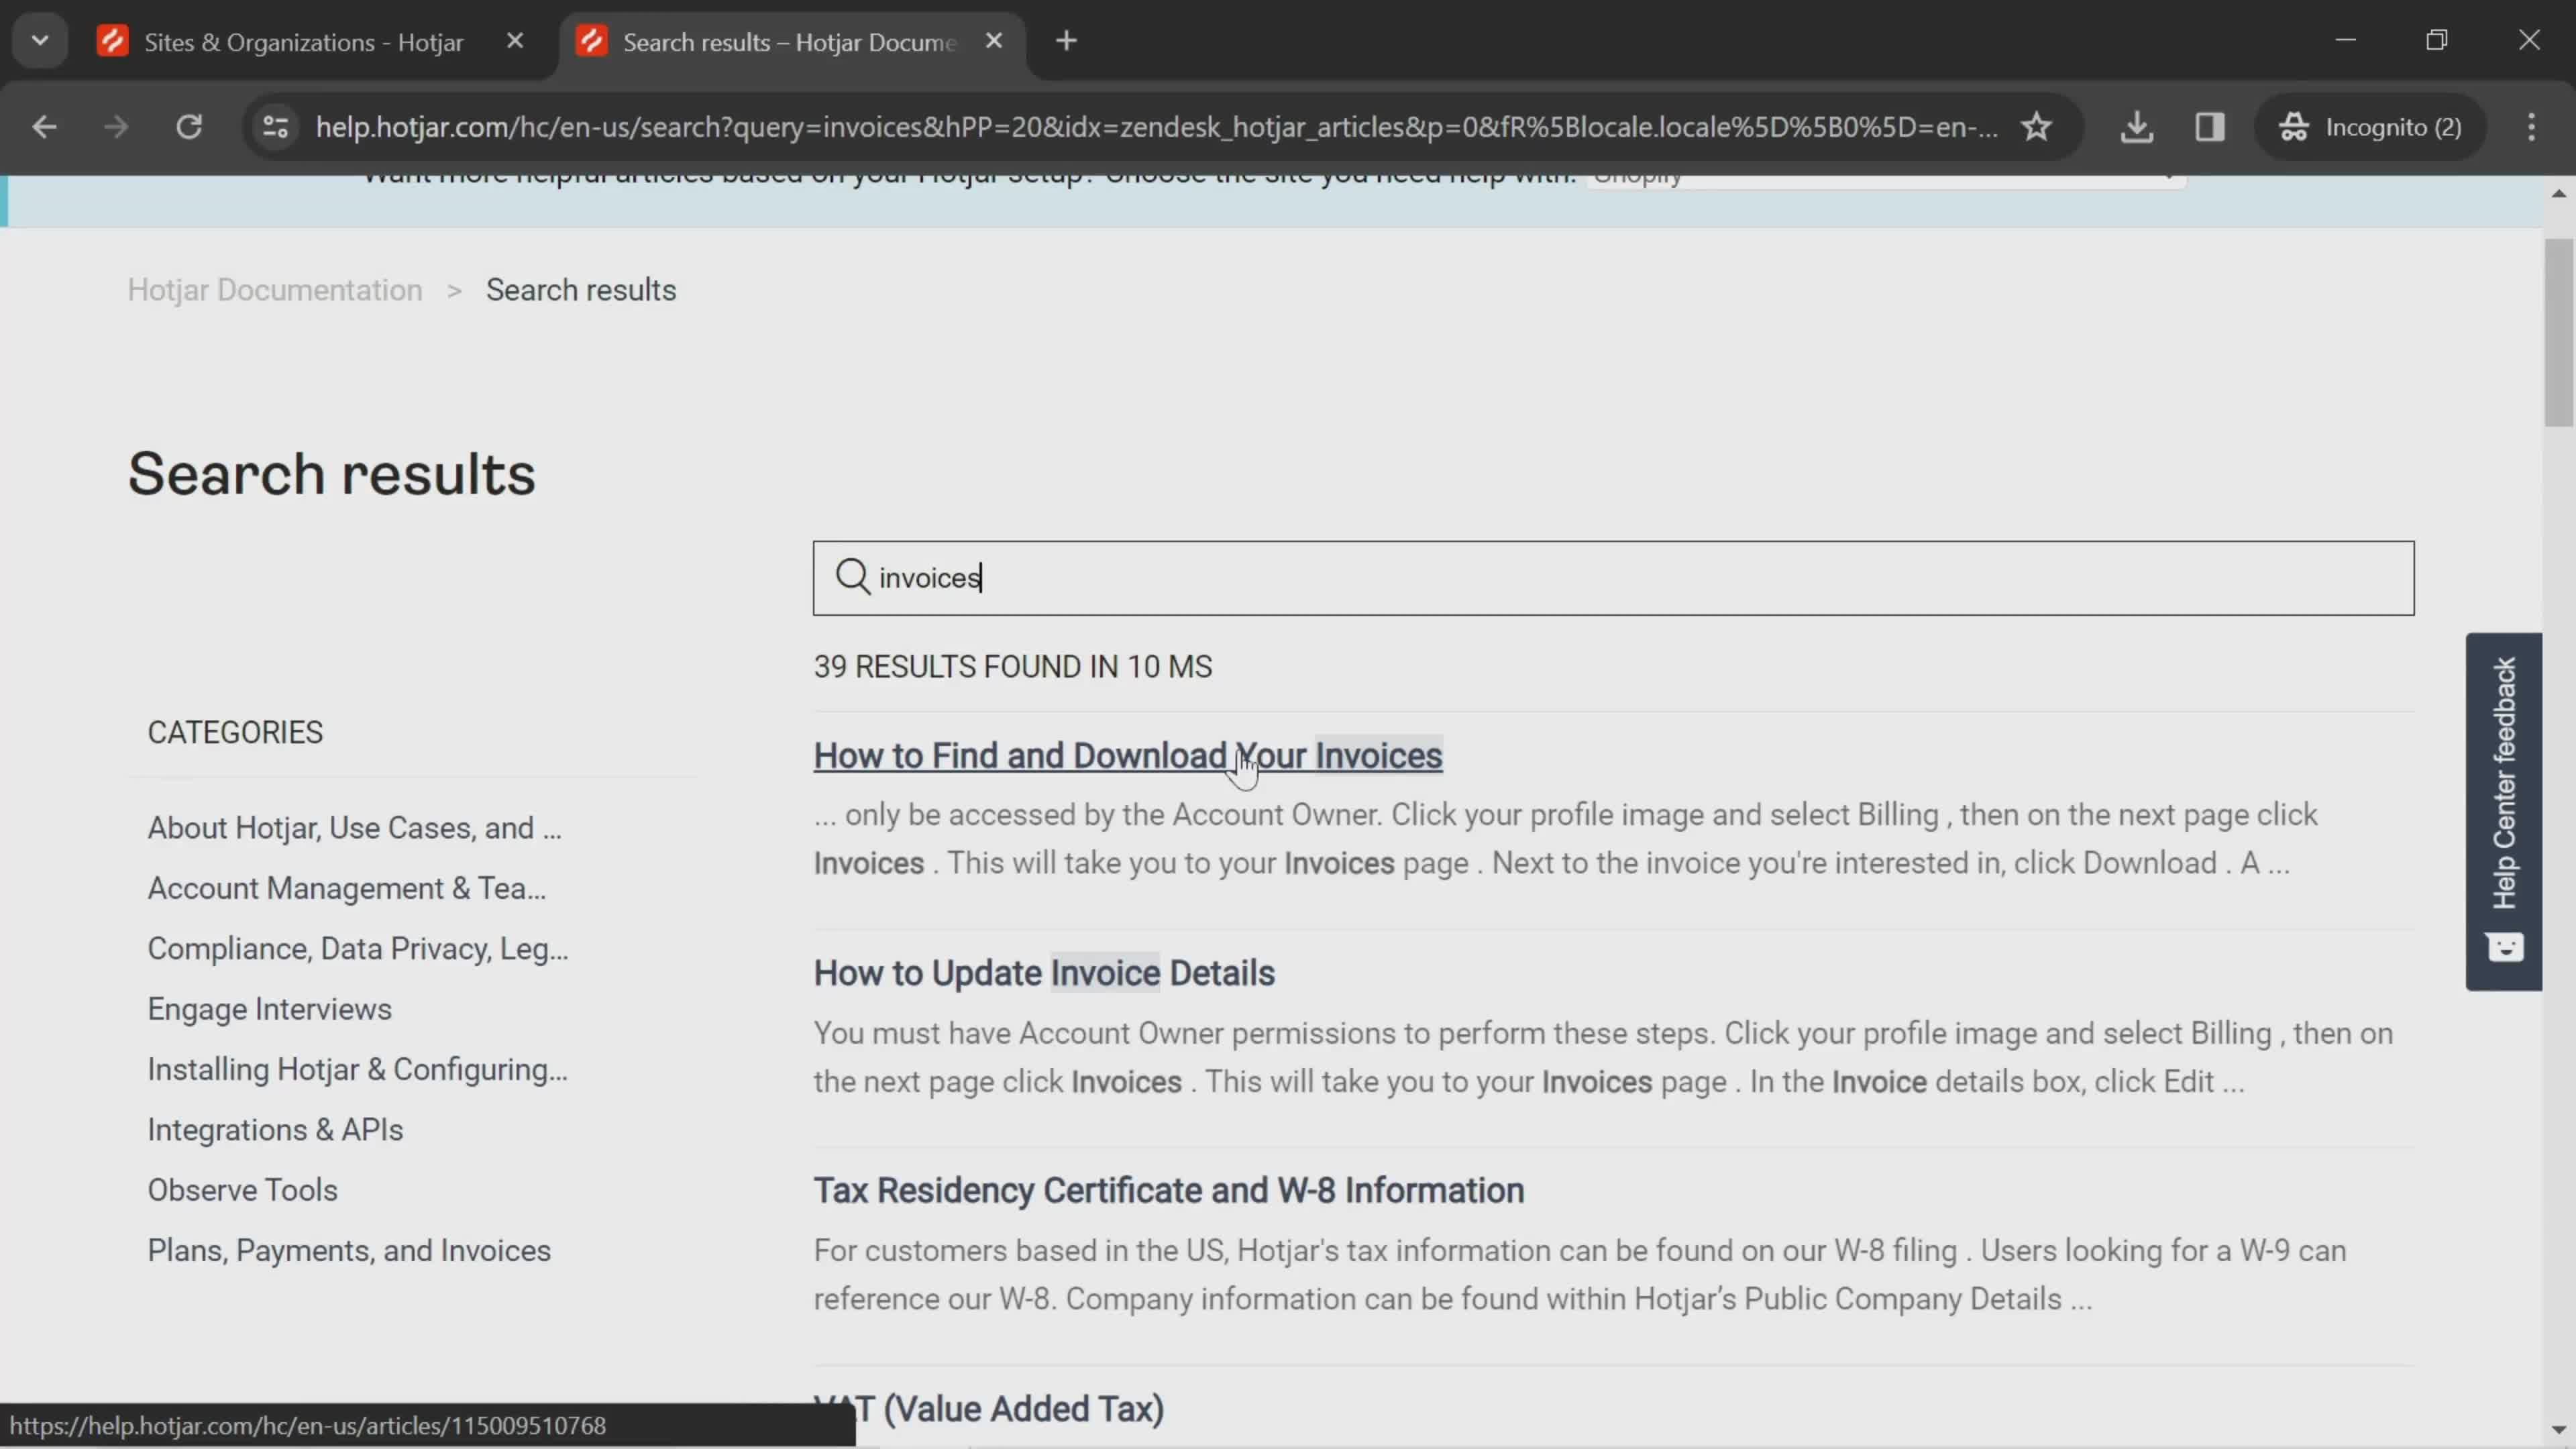Open the Incognito profile menu
Screen dimensions: 2576x1449
(2370, 127)
